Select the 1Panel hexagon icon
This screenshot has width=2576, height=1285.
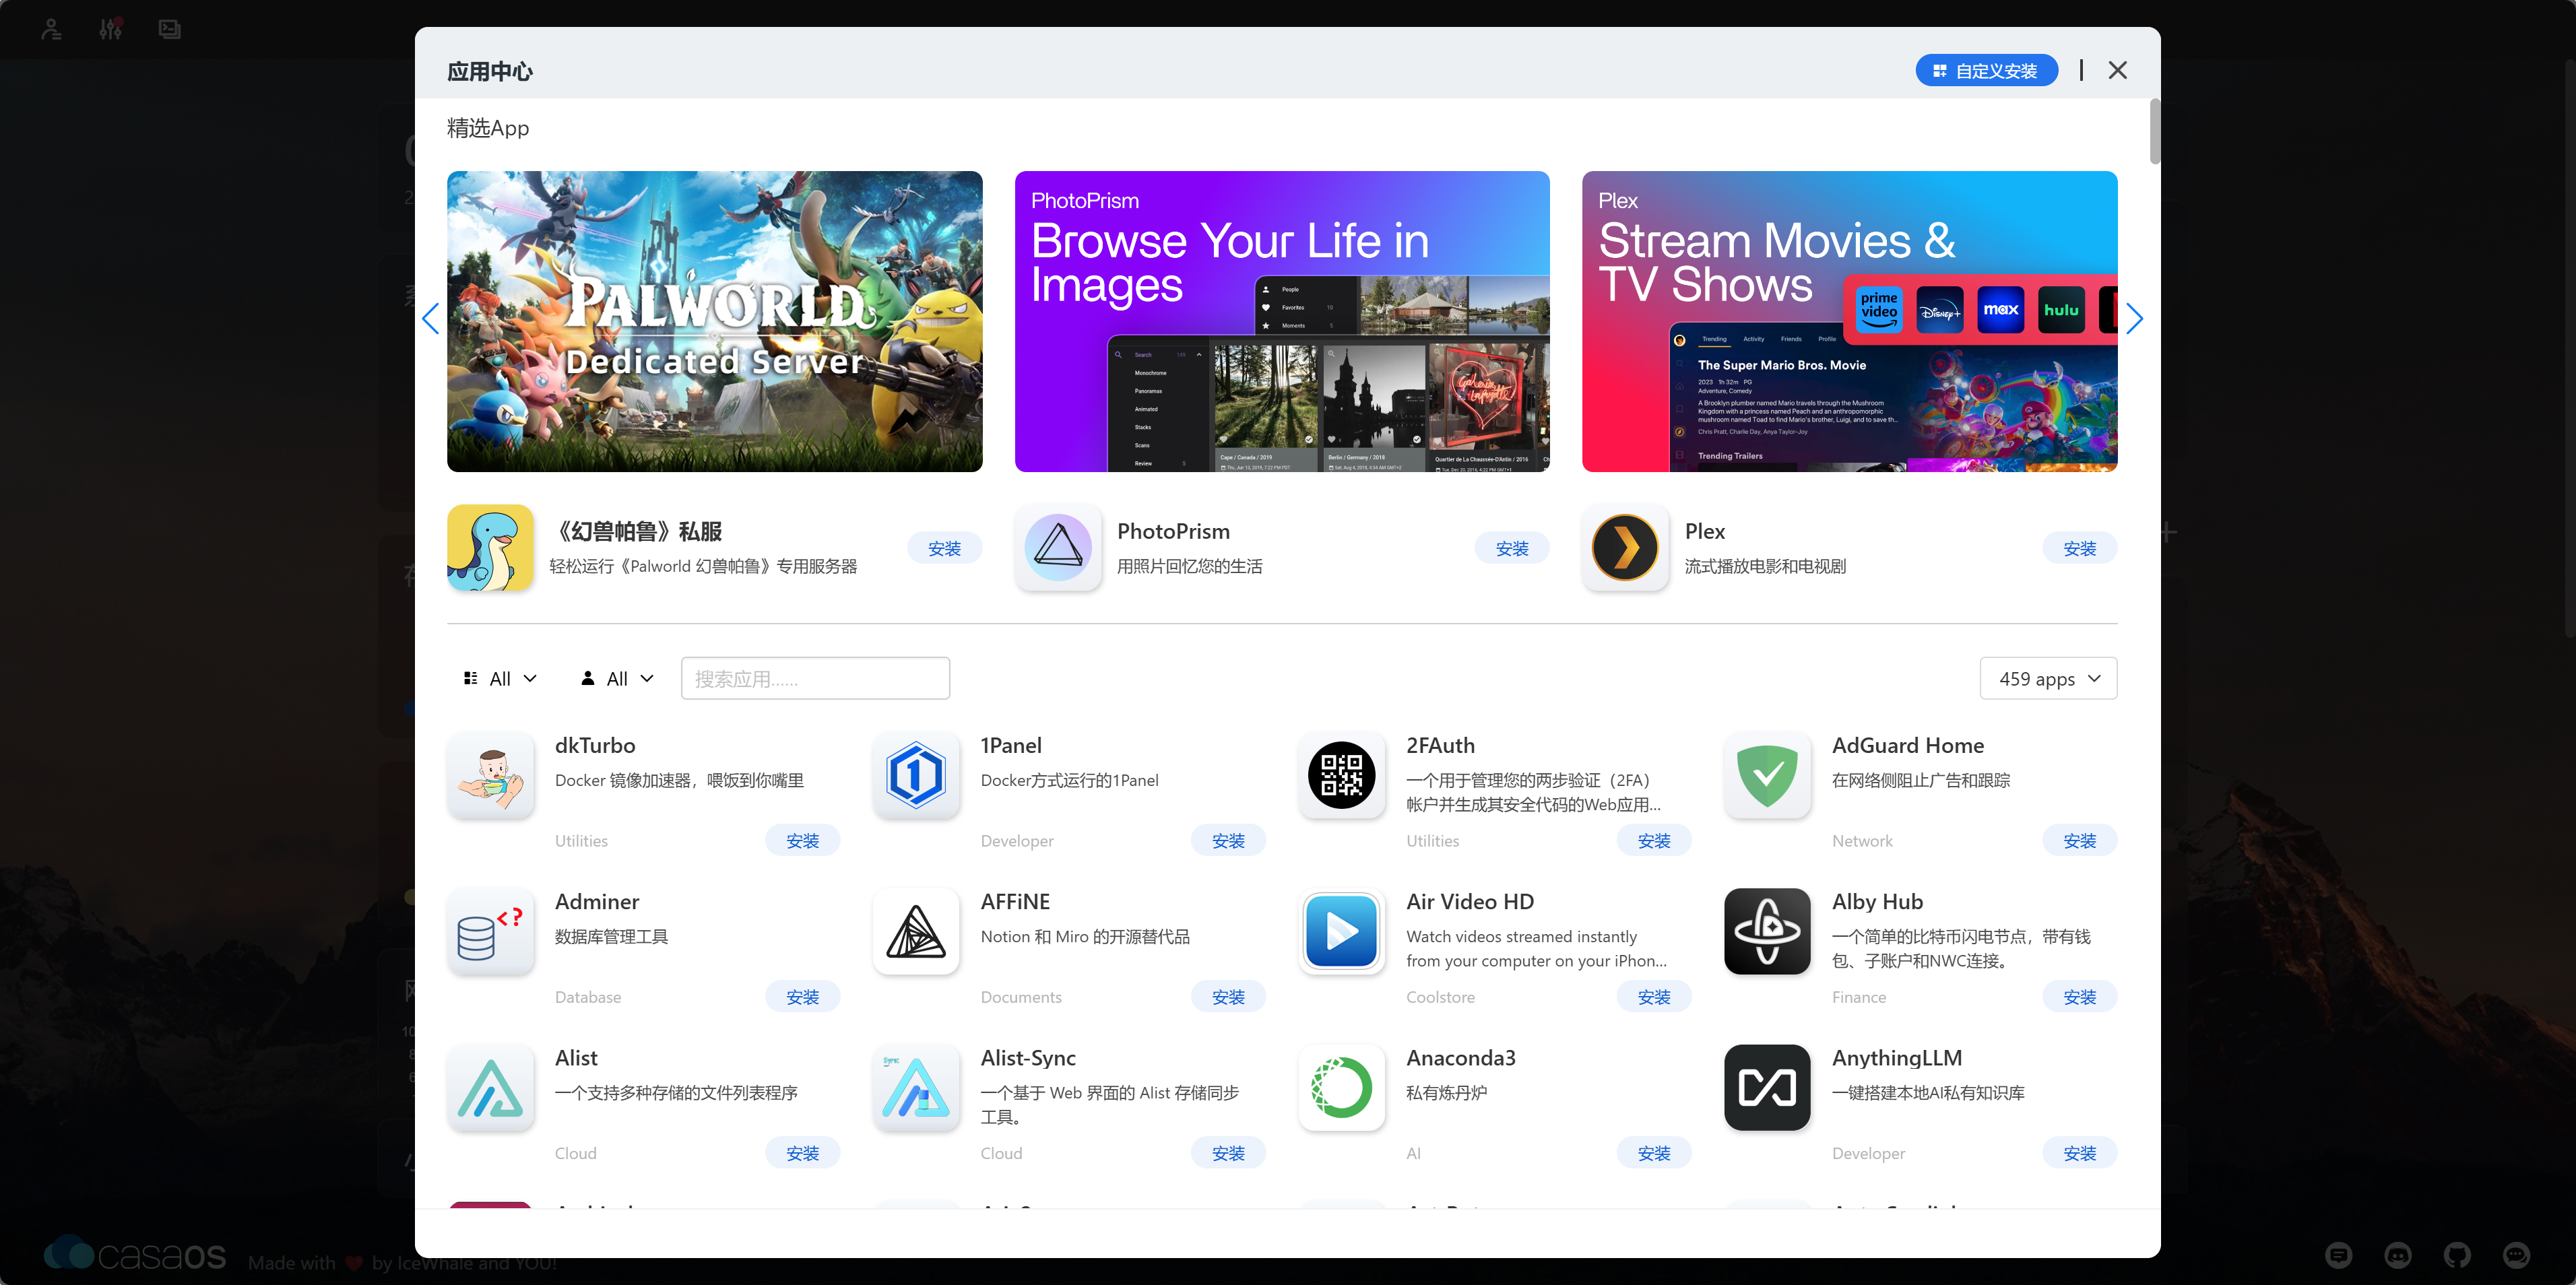point(915,775)
